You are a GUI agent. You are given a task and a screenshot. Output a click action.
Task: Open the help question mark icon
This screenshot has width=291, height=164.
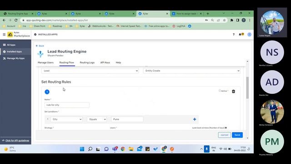233,35
